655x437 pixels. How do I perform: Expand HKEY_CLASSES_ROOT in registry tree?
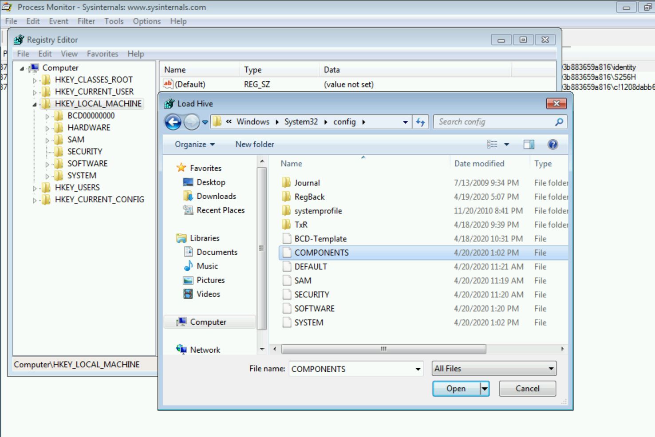tap(35, 80)
